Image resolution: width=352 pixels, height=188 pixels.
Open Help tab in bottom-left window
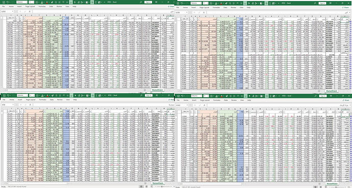[x=75, y=100]
